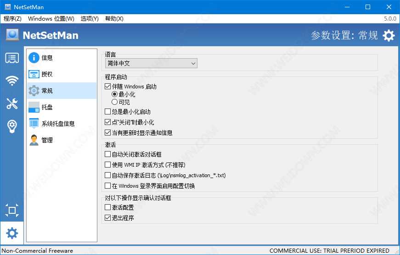This screenshot has height=255, width=400.
Task: Uncheck the 退出程序 confirmation checkbox
Action: click(x=107, y=218)
